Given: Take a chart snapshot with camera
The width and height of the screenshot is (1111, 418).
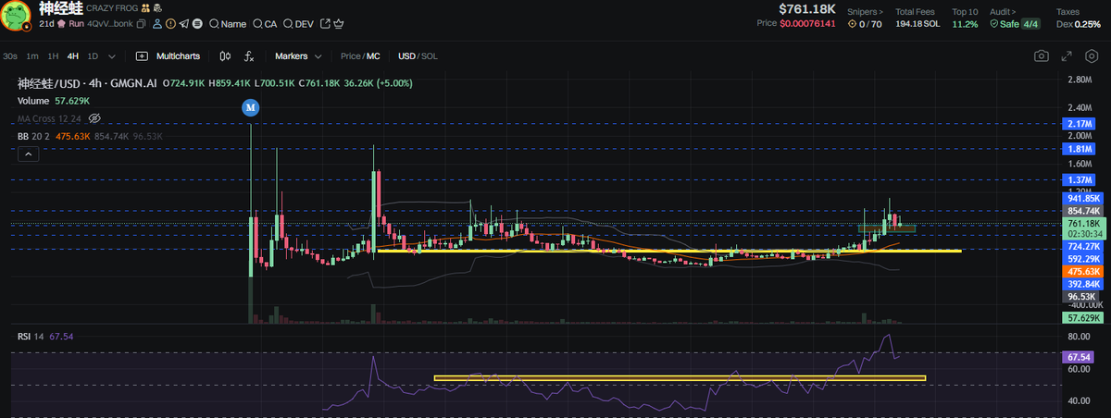Looking at the screenshot, I should pos(1042,56).
